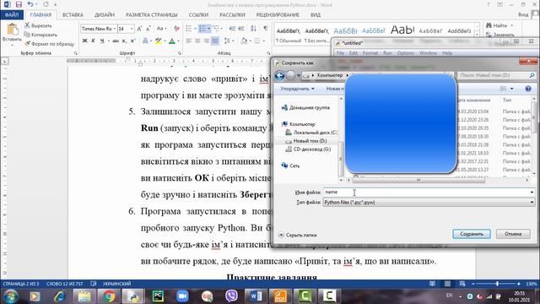This screenshot has height=304, width=540.
Task: Click the file name input field
Action: point(429,192)
